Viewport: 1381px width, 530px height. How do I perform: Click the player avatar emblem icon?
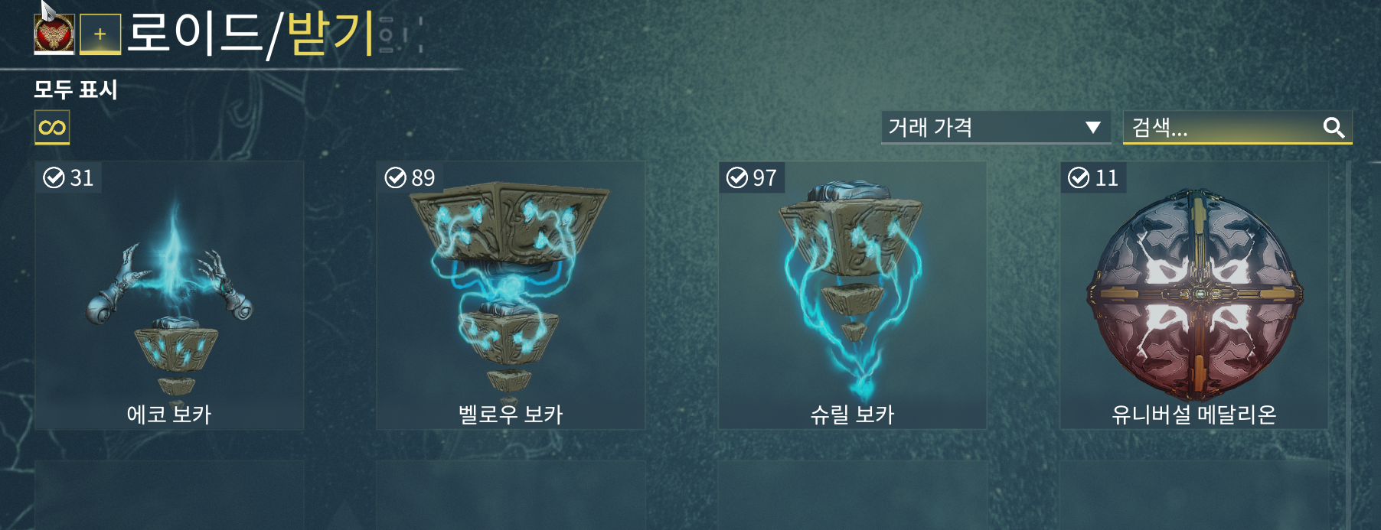[x=54, y=35]
